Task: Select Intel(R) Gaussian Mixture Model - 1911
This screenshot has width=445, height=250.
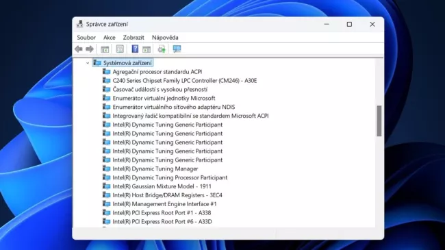Action: (x=162, y=186)
